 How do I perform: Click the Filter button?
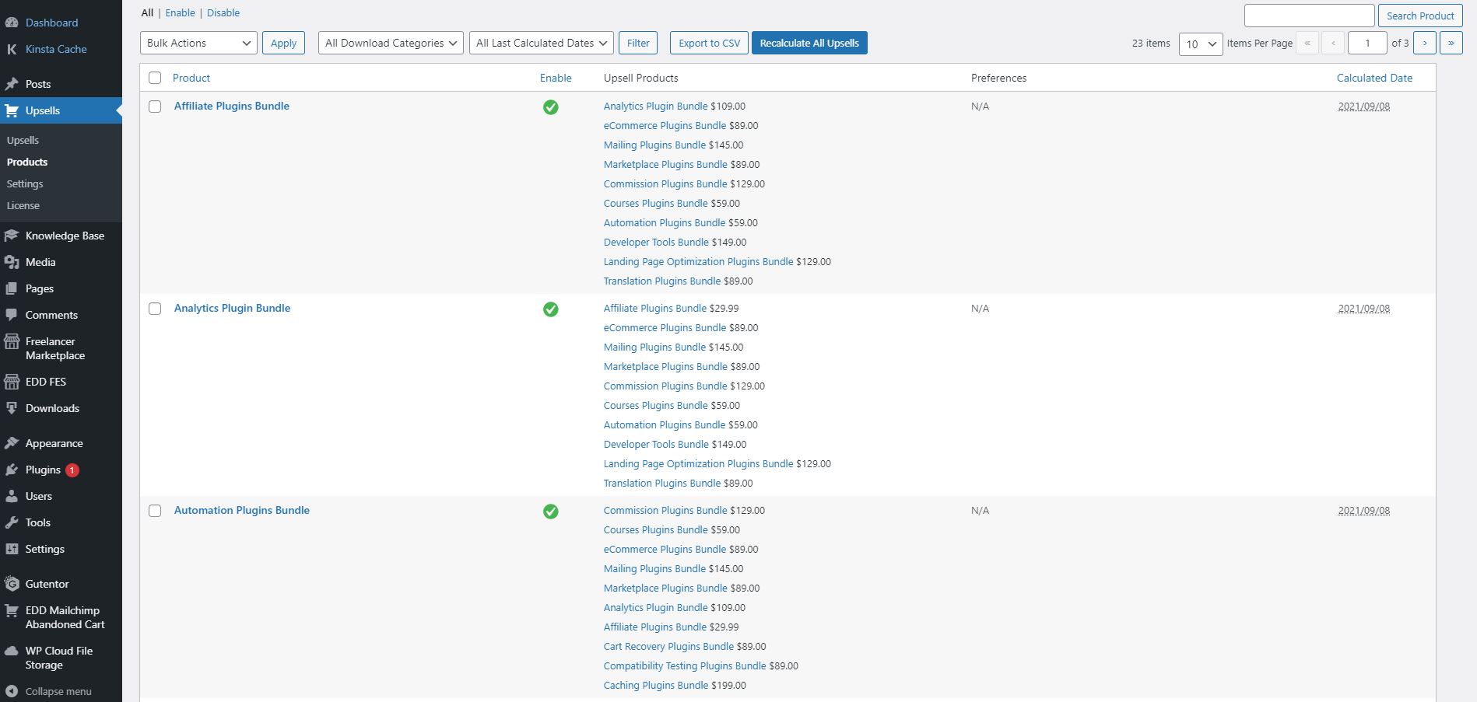(638, 43)
